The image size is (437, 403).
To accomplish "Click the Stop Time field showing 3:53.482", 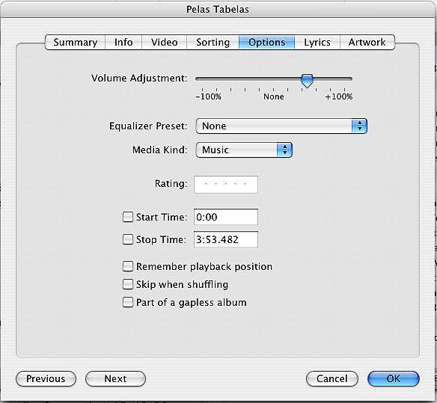I will coord(226,239).
